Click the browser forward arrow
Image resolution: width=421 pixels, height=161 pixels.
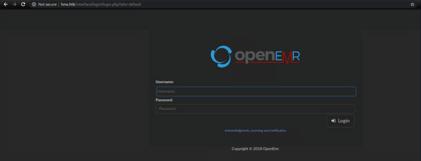pos(14,4)
